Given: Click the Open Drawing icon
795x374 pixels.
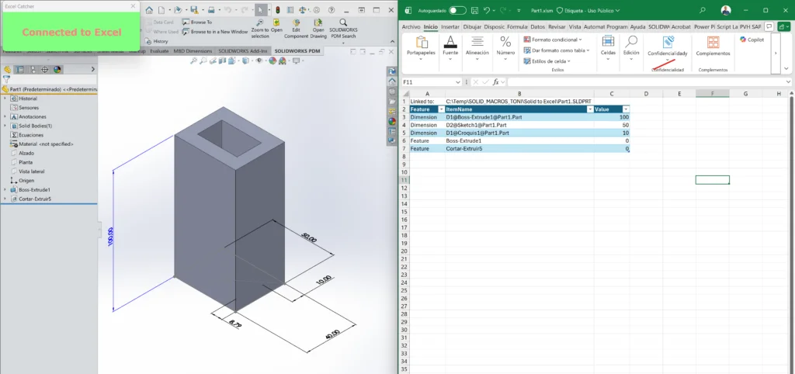Looking at the screenshot, I should [x=318, y=29].
